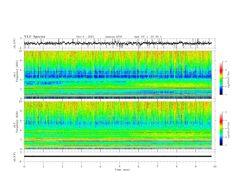Click the ch.2 Frequency (kHz) axis label
This screenshot has height=187, width=242.
[16, 121]
